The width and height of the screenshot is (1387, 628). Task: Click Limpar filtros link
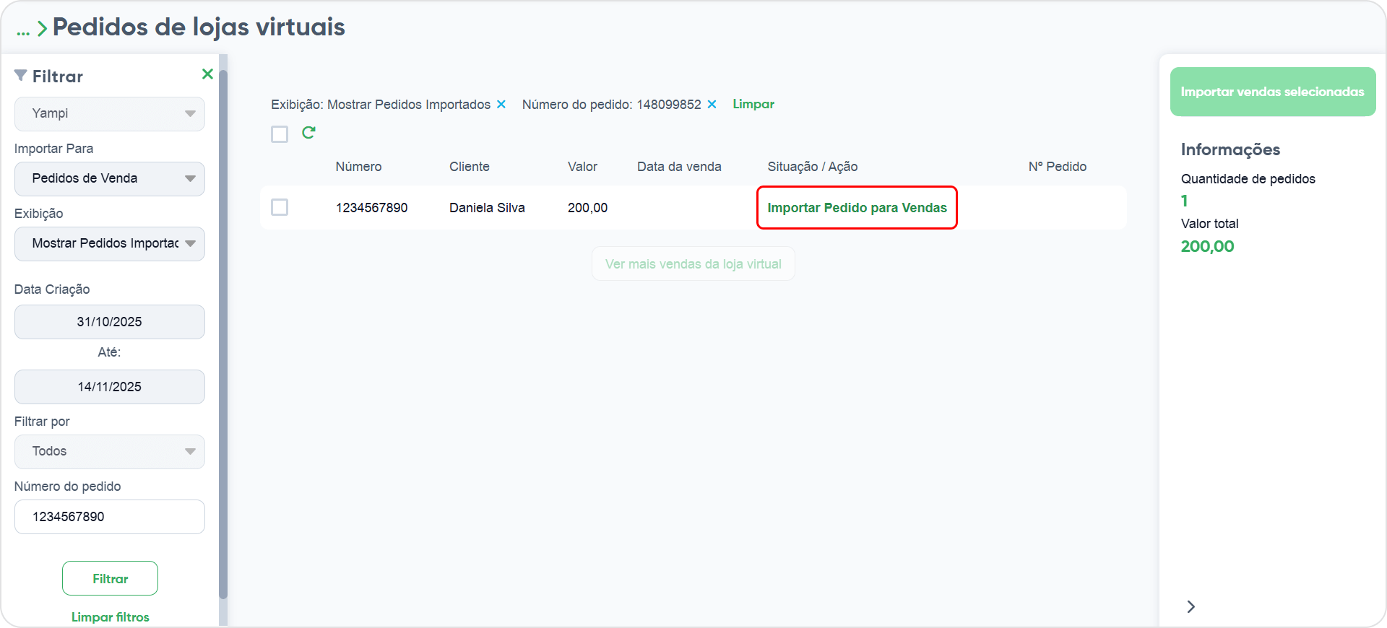[x=111, y=617]
